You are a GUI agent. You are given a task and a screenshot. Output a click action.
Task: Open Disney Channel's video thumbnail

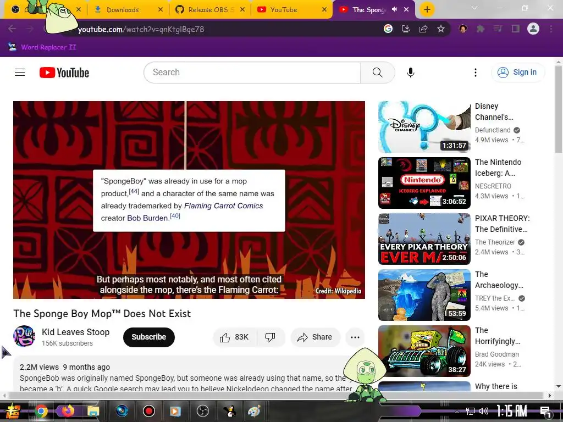[x=424, y=127]
